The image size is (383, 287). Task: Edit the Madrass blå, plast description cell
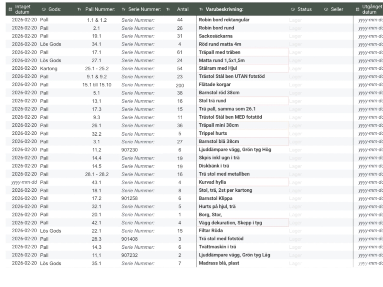pos(243,263)
